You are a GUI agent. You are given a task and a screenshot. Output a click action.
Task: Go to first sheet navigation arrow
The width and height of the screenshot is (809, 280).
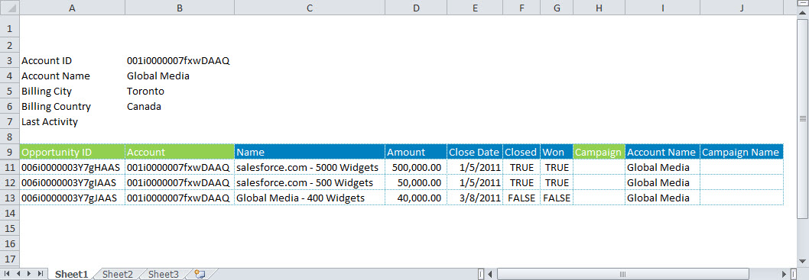click(7, 275)
